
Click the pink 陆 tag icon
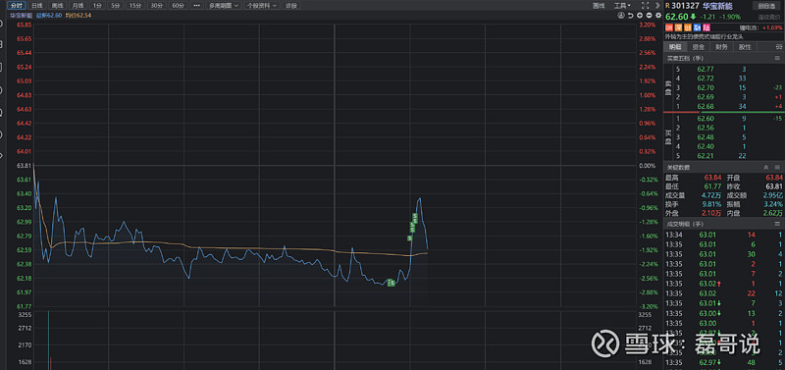[706, 27]
